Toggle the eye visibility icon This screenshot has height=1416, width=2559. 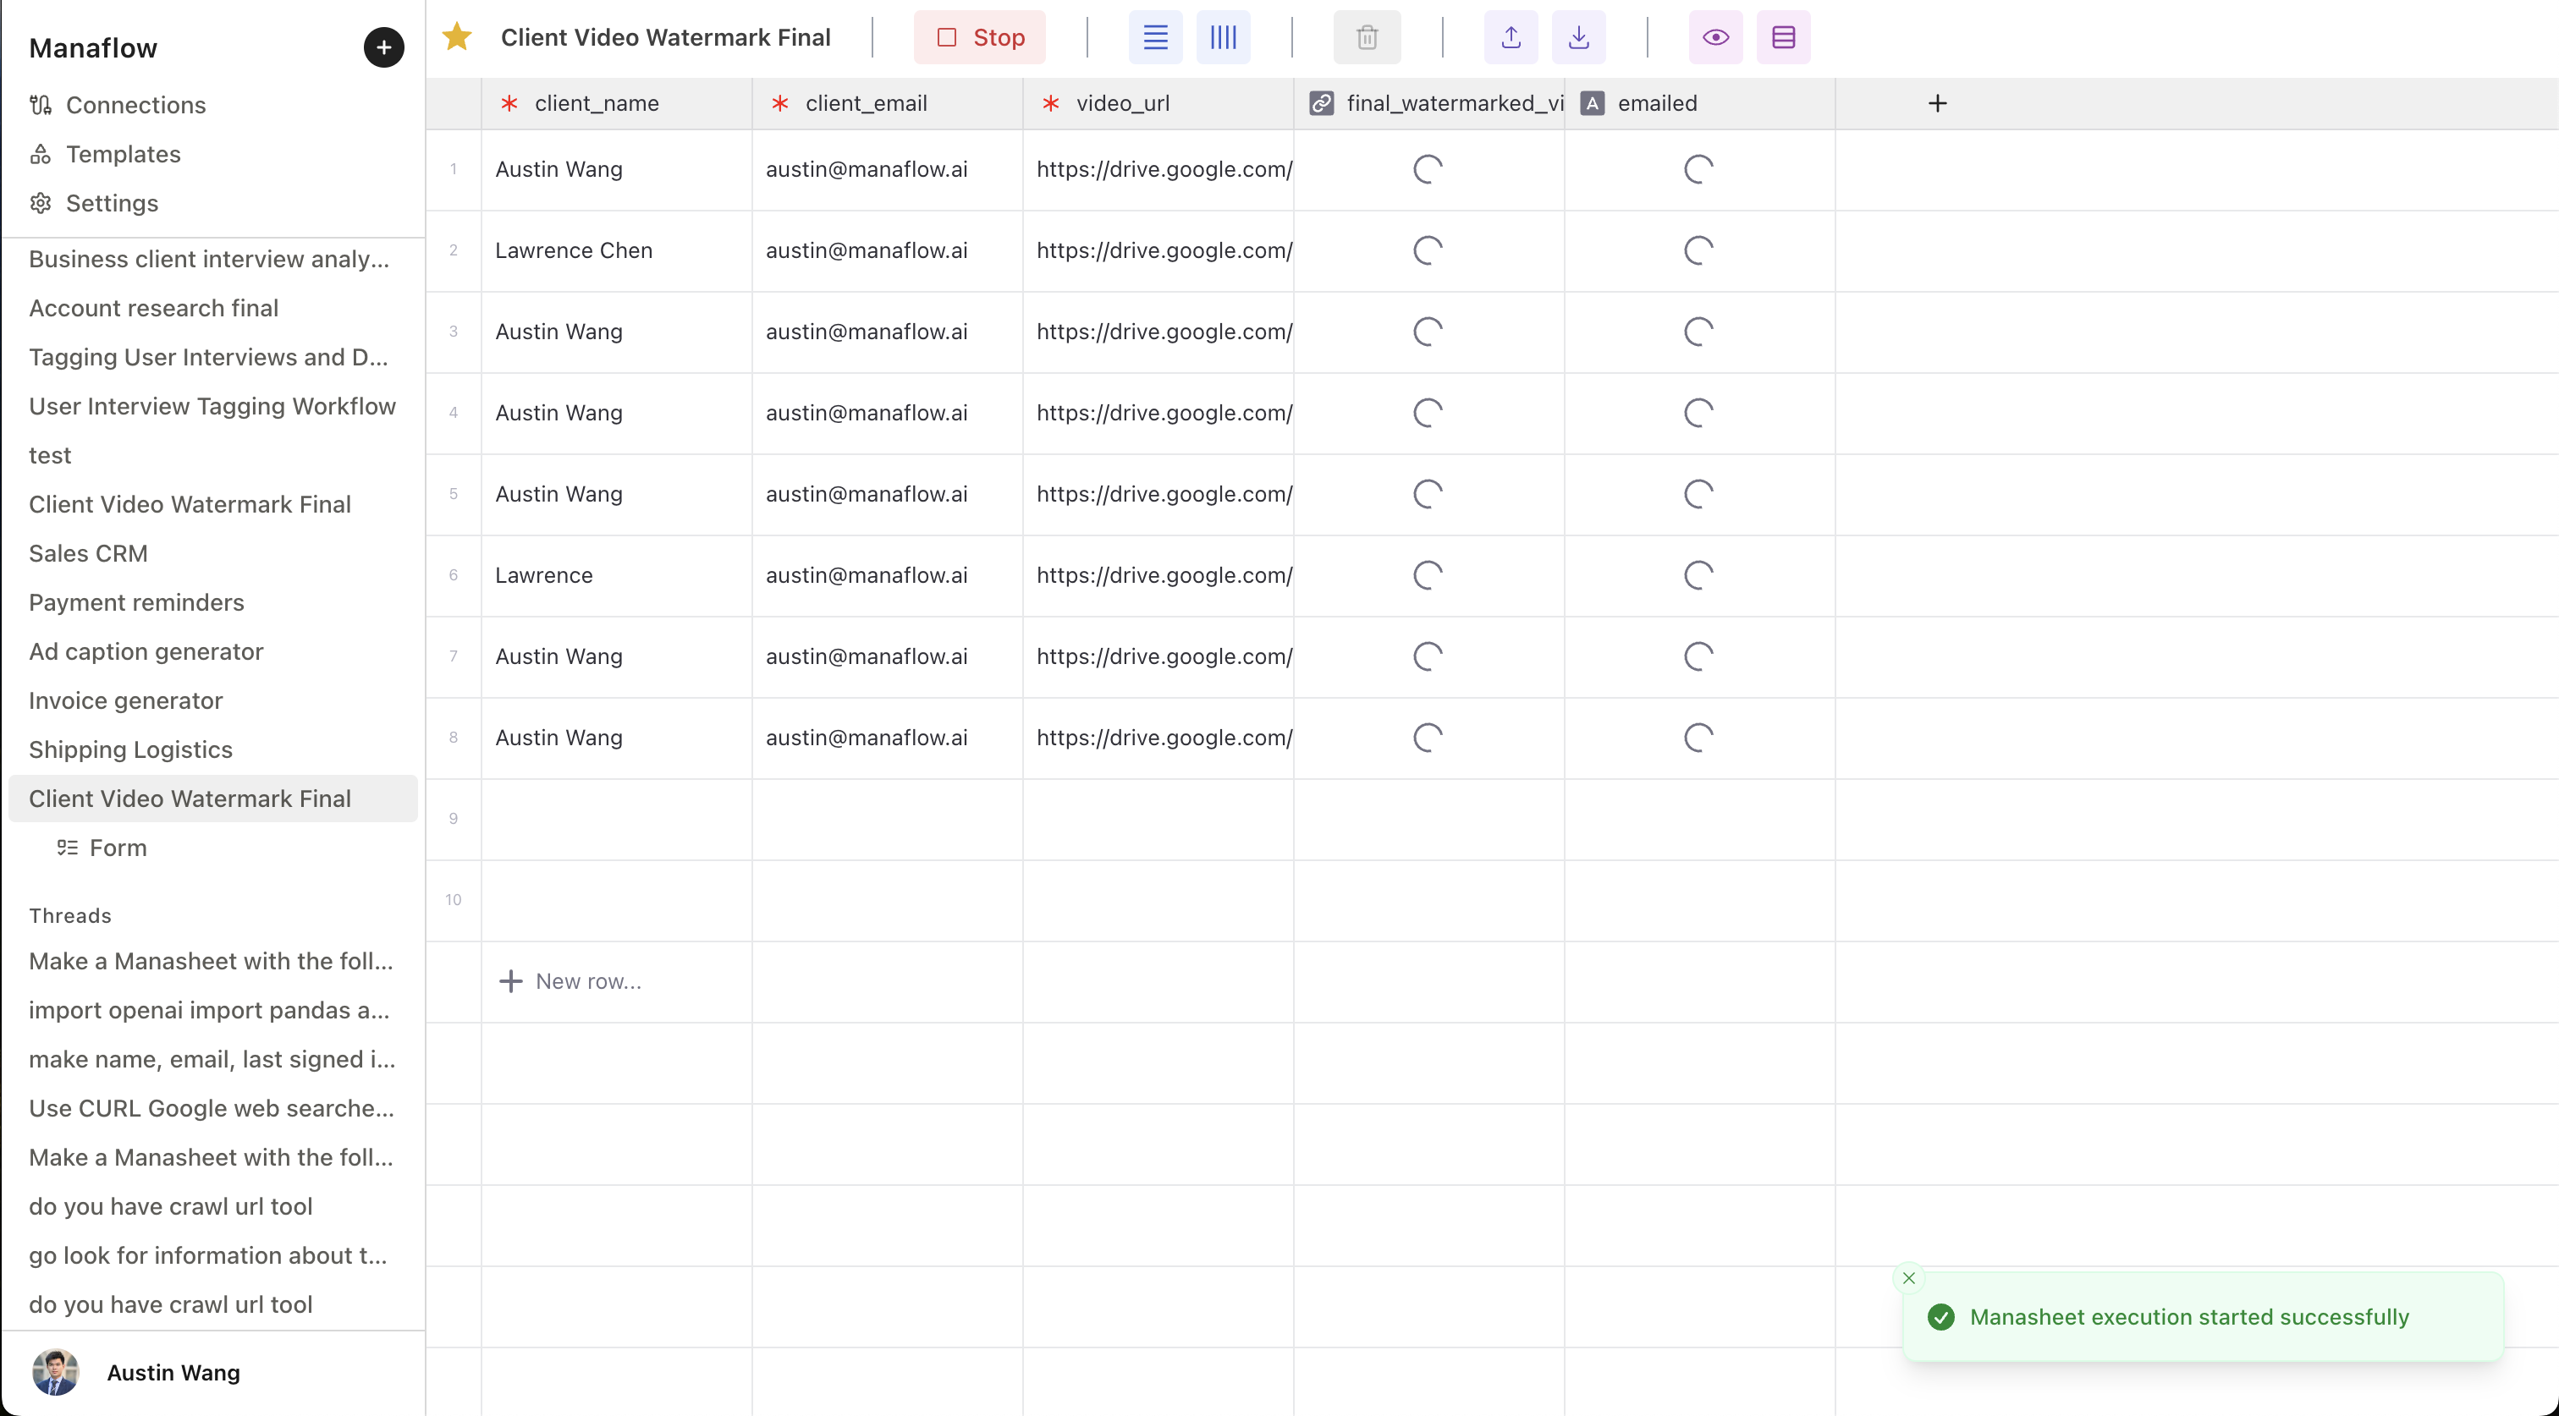pyautogui.click(x=1715, y=36)
